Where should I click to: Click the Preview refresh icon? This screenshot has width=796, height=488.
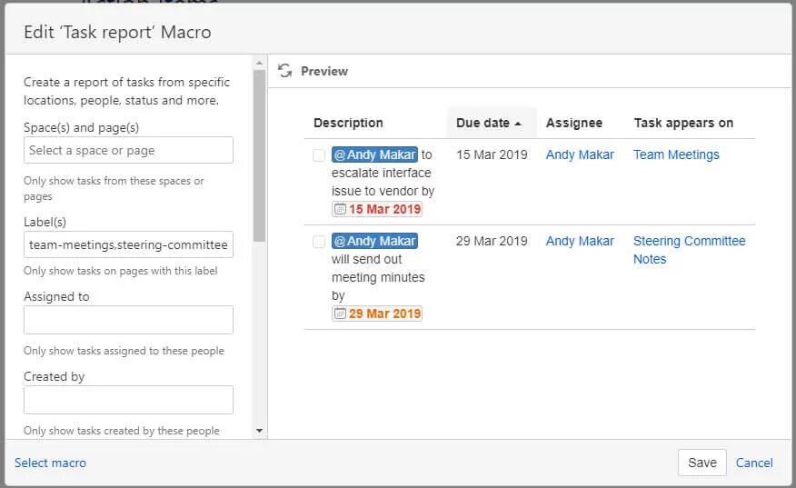point(285,71)
